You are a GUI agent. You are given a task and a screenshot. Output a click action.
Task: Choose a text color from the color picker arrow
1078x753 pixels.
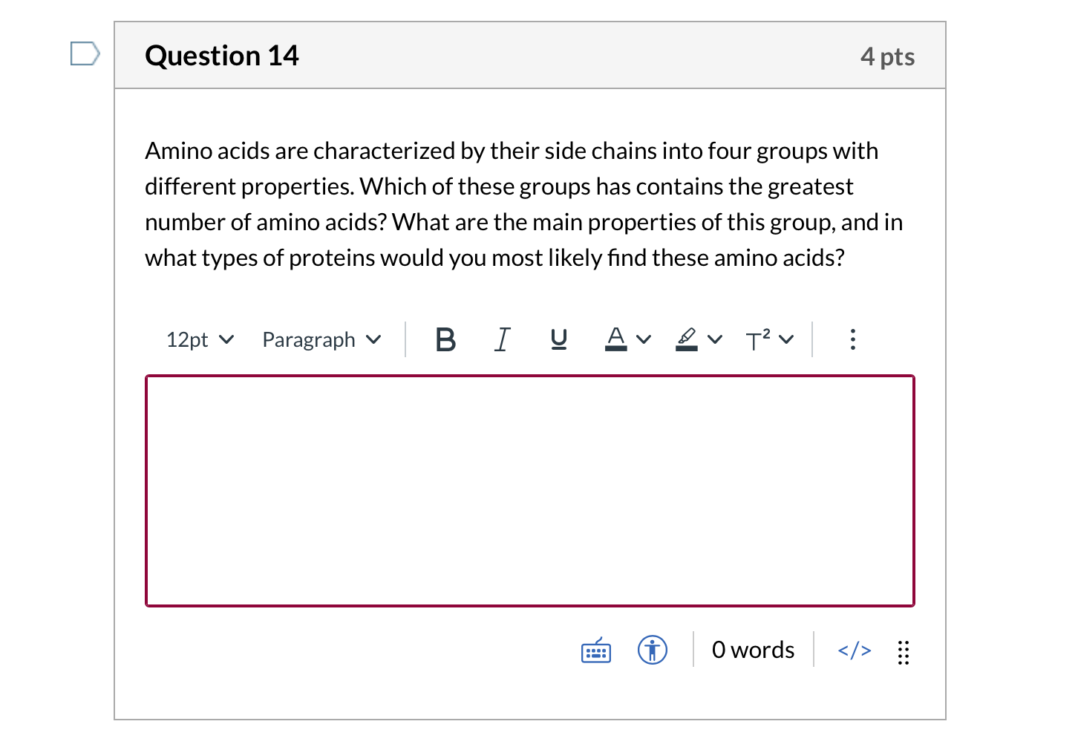[644, 339]
